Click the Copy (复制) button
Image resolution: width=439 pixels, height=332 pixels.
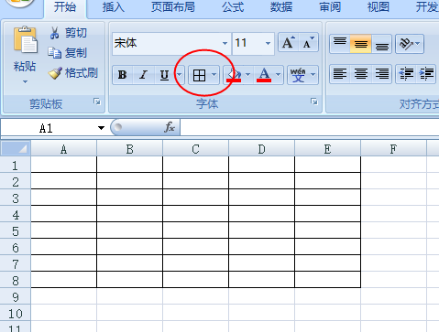68,53
